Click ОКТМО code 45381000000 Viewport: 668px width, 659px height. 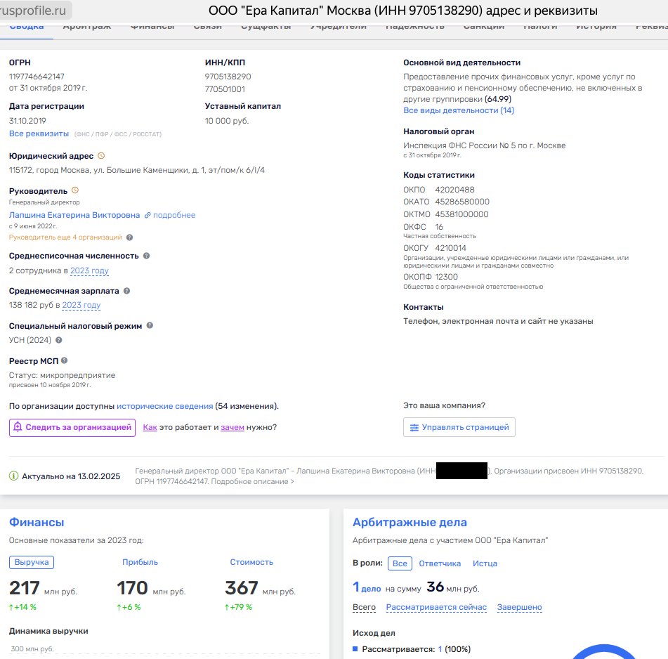coord(461,214)
